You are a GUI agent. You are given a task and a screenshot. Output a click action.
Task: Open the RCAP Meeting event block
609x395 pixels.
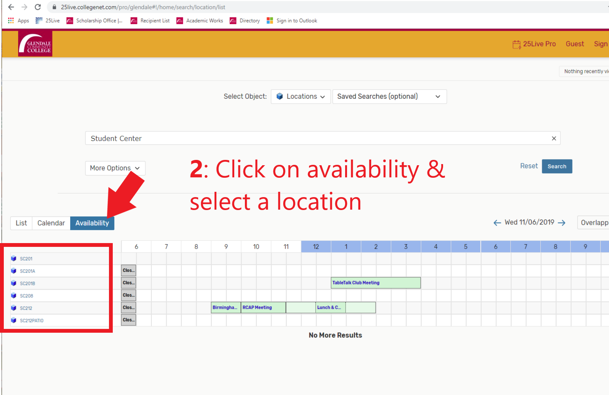point(263,307)
